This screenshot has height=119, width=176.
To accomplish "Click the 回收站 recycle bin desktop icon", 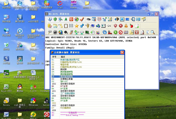I will [6, 46].
